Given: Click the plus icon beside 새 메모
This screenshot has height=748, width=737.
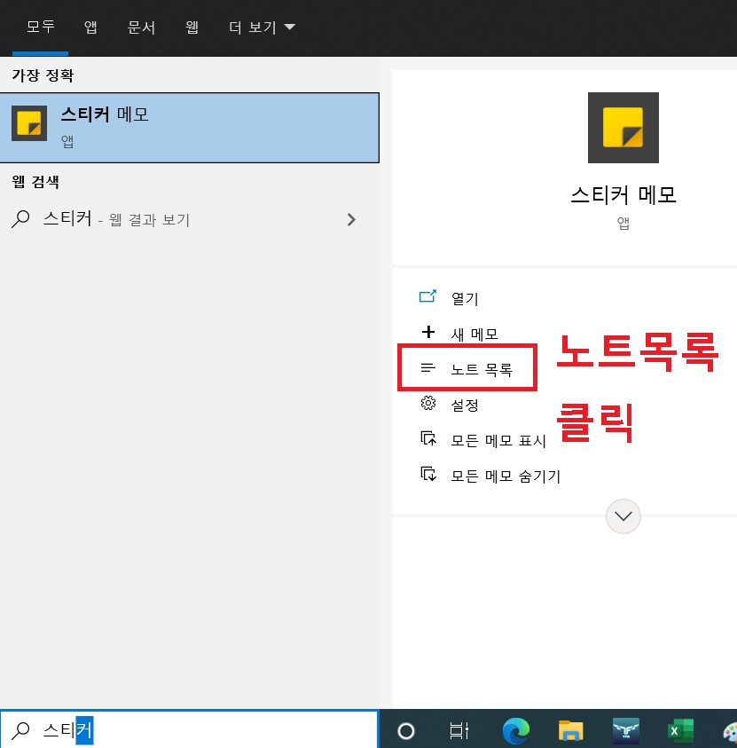Looking at the screenshot, I should coord(428,332).
